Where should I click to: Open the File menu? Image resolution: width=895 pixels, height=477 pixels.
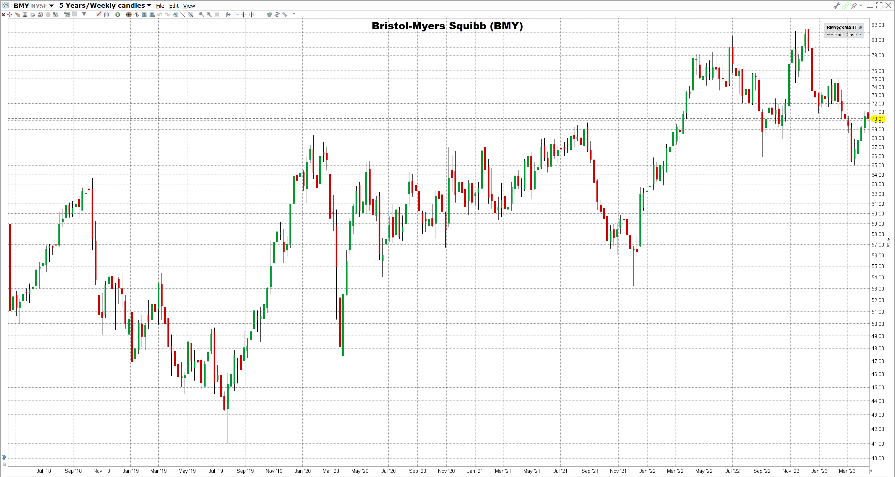tap(160, 6)
